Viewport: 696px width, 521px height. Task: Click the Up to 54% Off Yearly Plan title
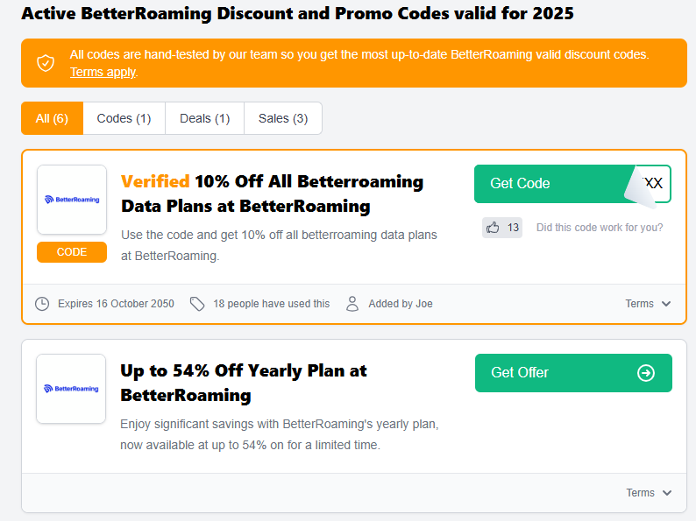coord(244,383)
